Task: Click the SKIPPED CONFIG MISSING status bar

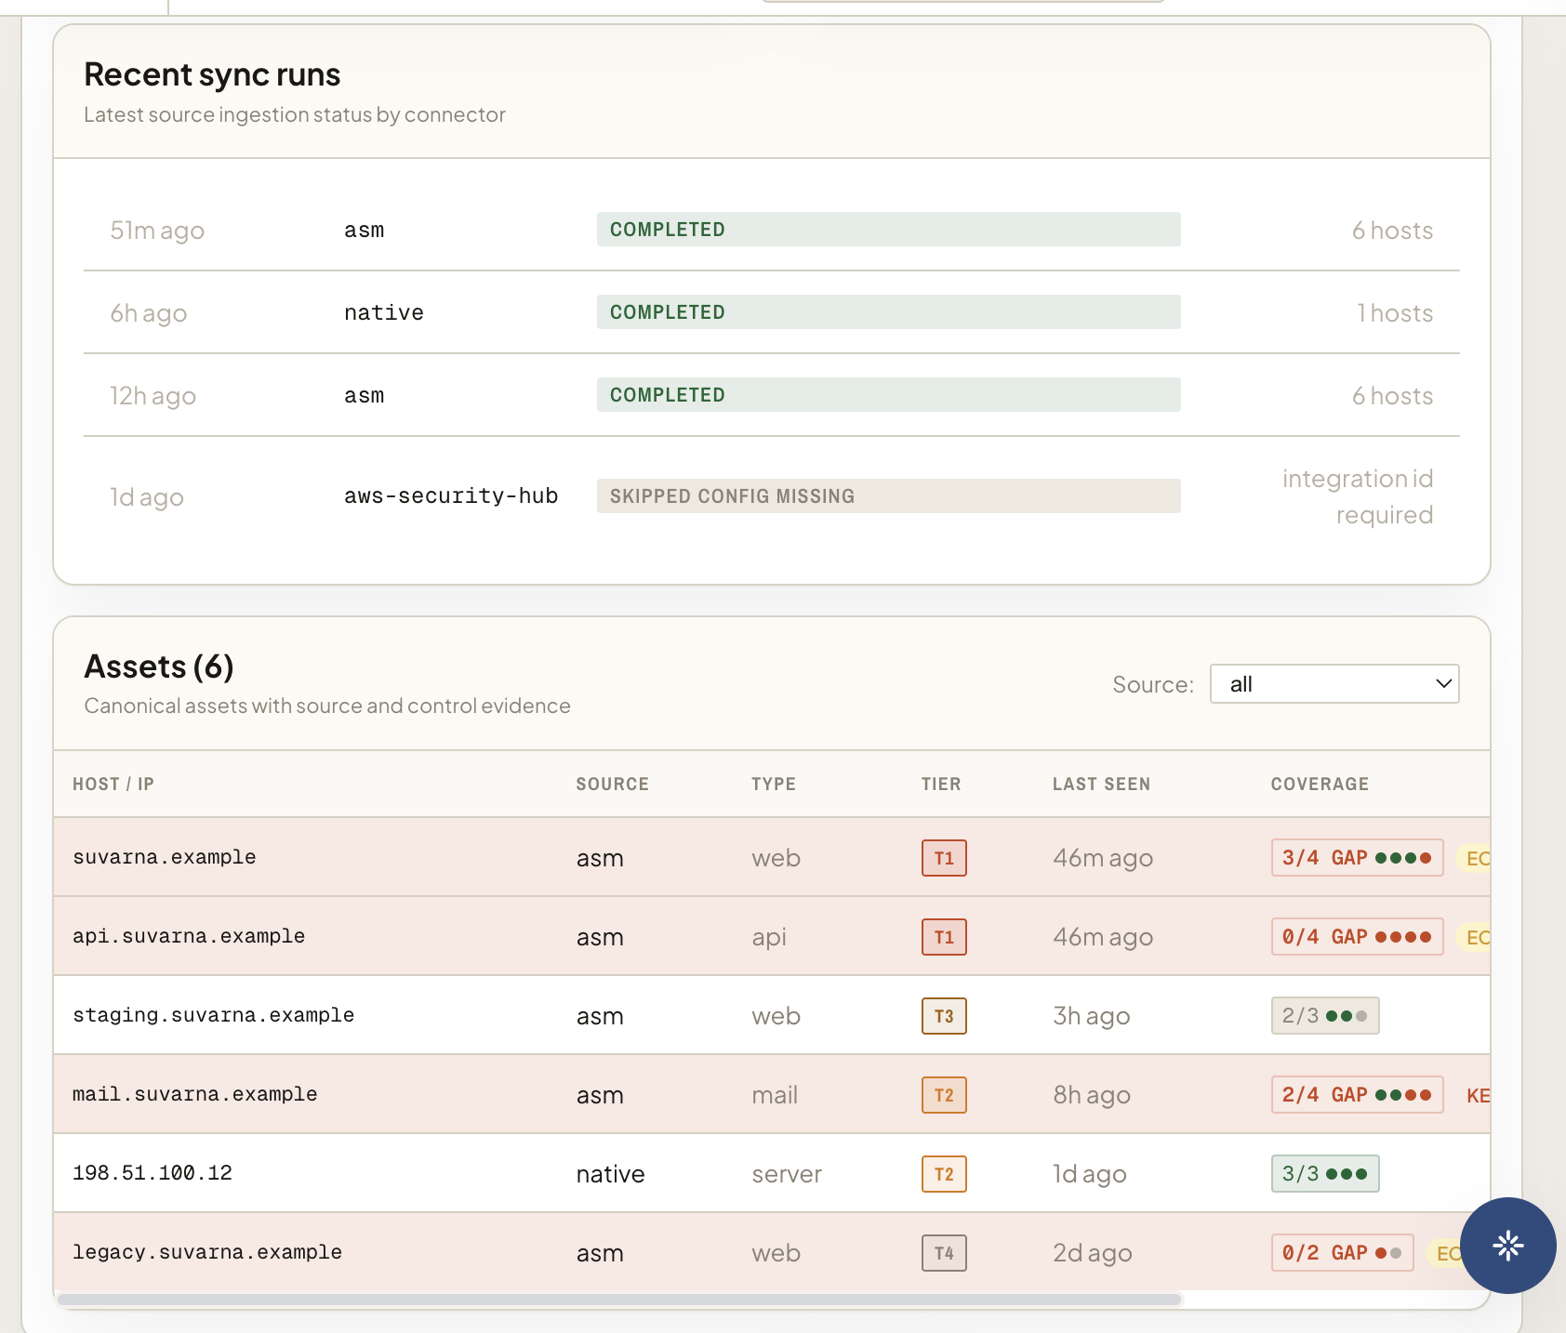Action: (889, 496)
